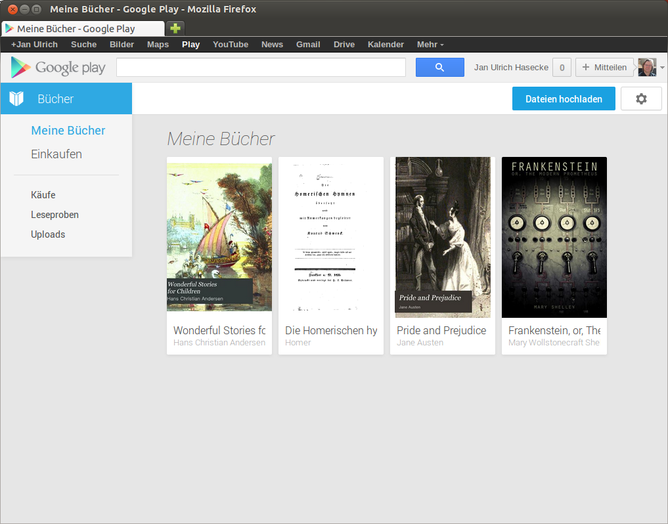This screenshot has width=668, height=524.
Task: Open Maps in the Google bar
Action: (158, 44)
